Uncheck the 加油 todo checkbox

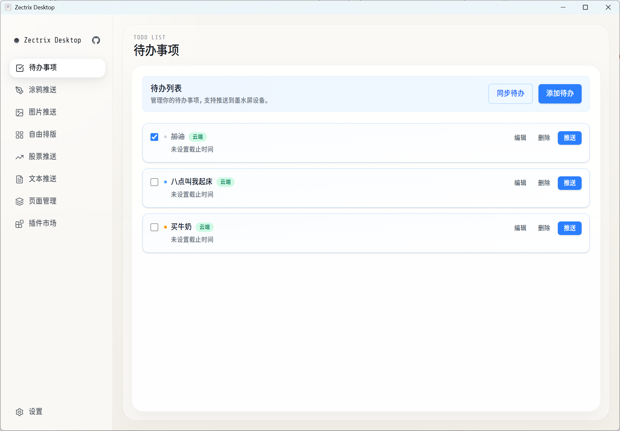154,137
